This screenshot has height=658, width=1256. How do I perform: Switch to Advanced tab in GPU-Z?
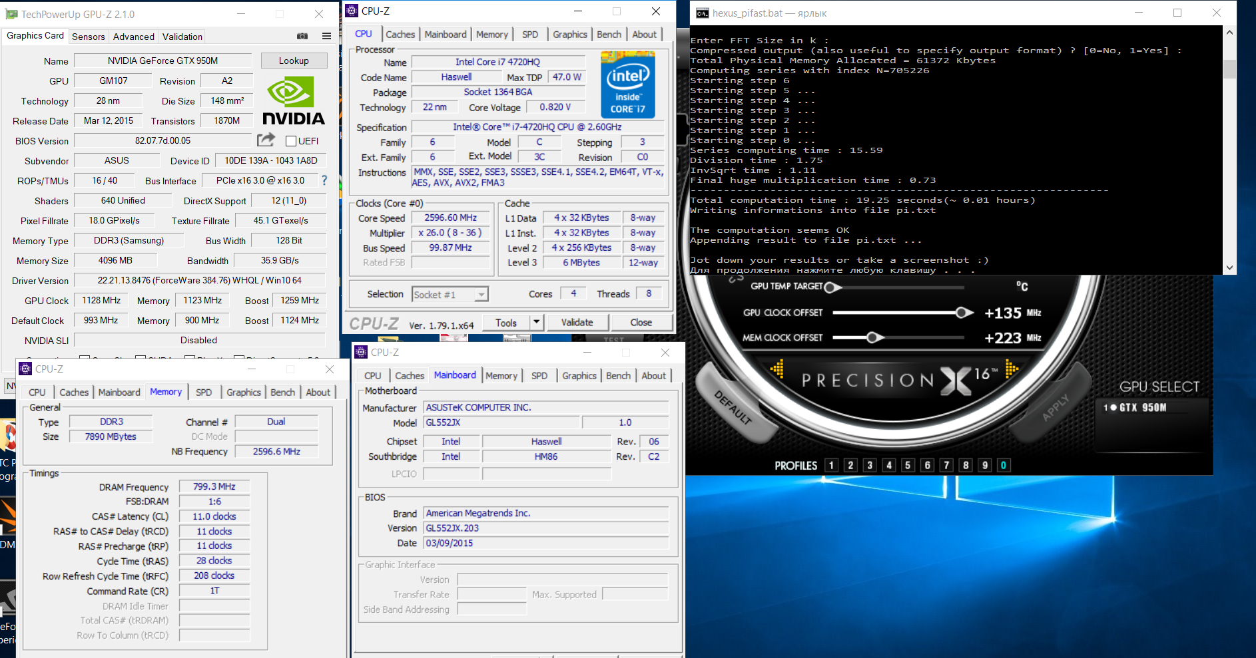click(x=134, y=37)
